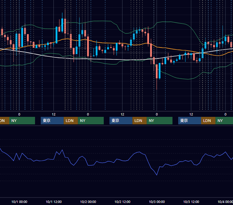233x205 pixels.
Task: Click the 10/1 12:00 date label
Action: click(x=54, y=202)
